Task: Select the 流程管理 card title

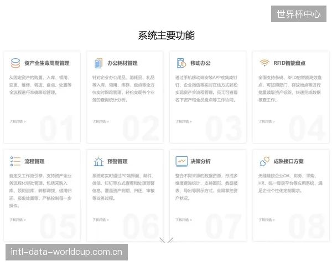Action: coord(34,161)
